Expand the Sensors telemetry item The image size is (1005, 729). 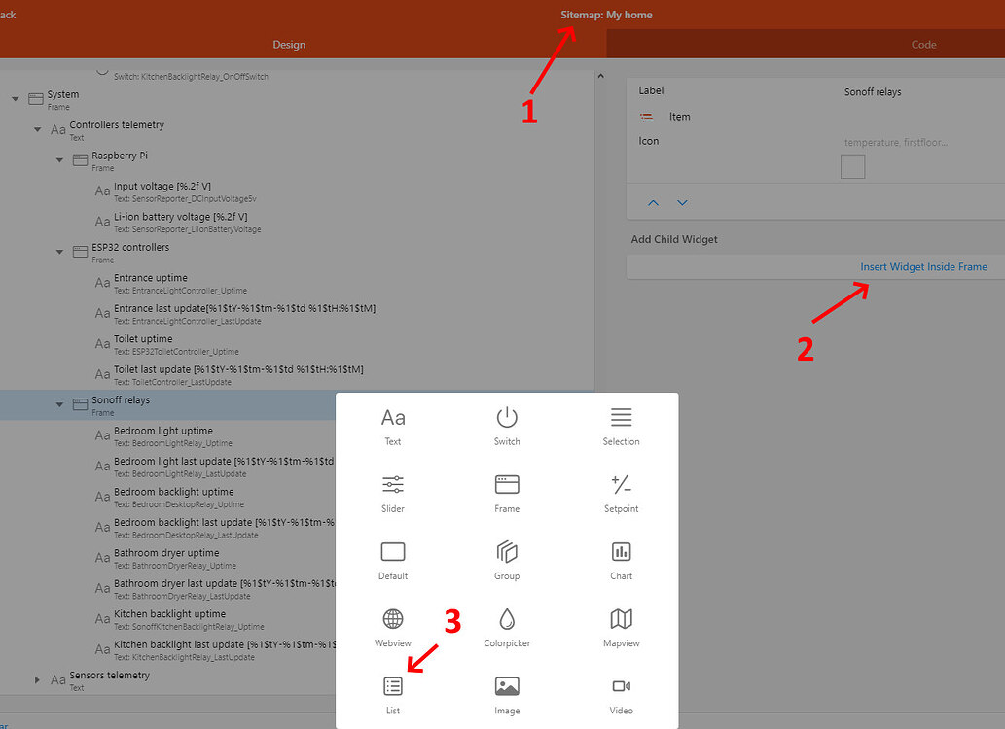(38, 677)
